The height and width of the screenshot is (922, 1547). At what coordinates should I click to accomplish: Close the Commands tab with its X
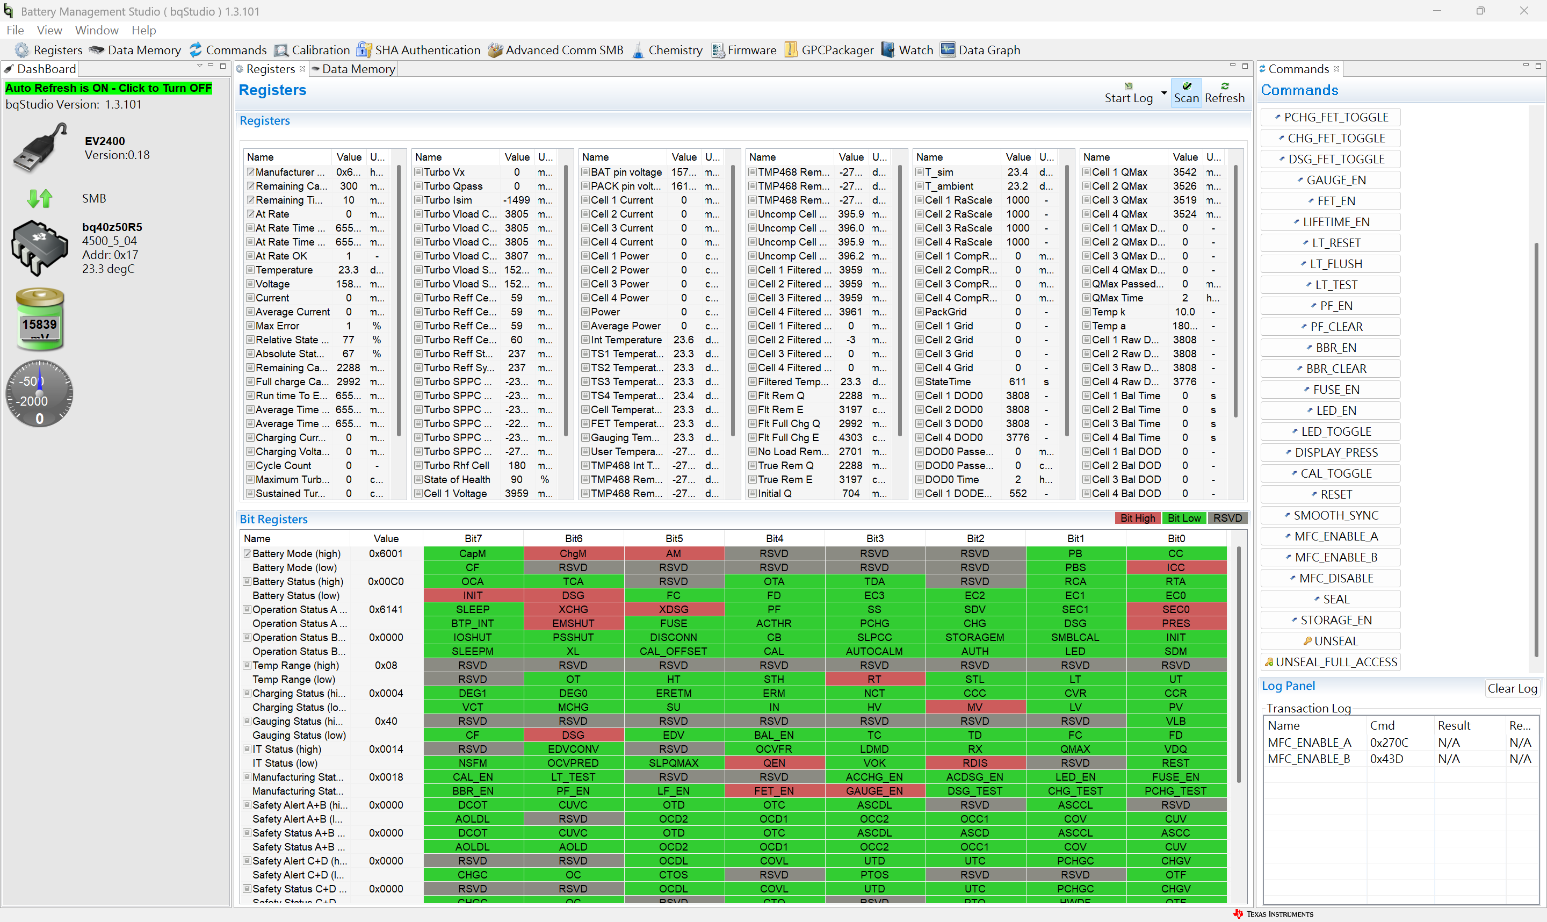pos(1336,69)
